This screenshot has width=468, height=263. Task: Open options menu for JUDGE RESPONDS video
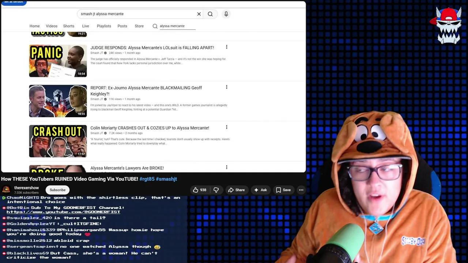click(x=226, y=47)
